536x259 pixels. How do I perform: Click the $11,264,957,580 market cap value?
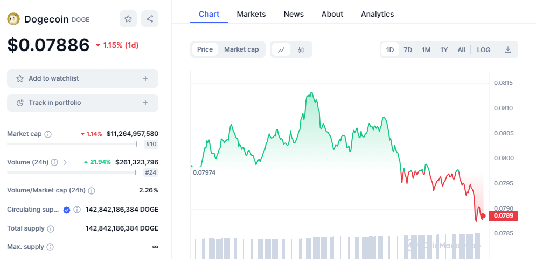click(133, 134)
